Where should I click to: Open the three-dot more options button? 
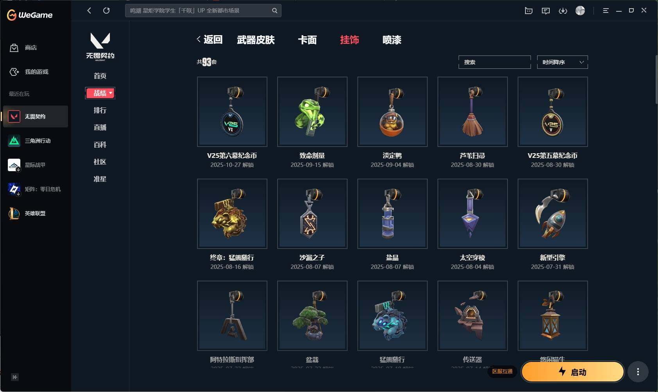point(638,372)
